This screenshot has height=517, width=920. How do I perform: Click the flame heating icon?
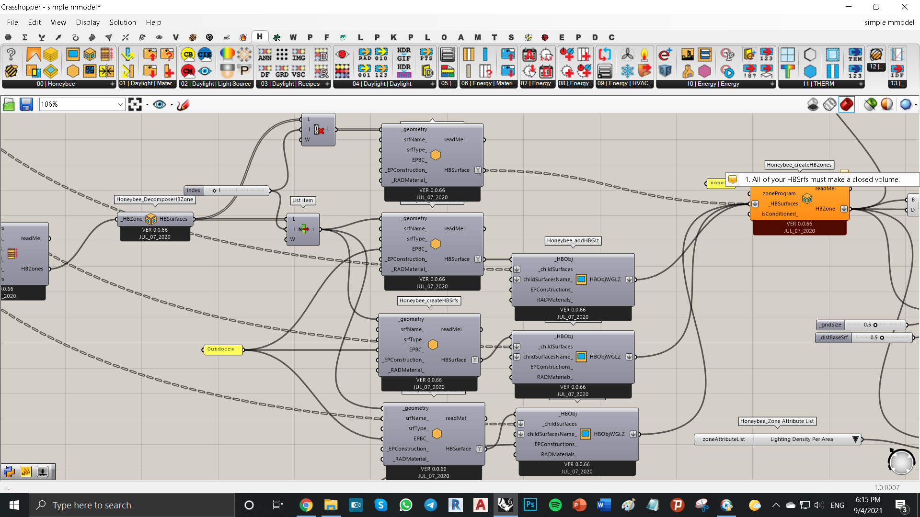644,55
